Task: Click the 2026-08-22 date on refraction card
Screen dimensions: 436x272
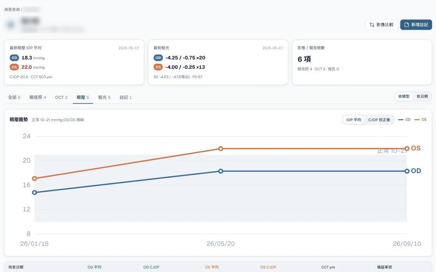Action: pos(272,48)
